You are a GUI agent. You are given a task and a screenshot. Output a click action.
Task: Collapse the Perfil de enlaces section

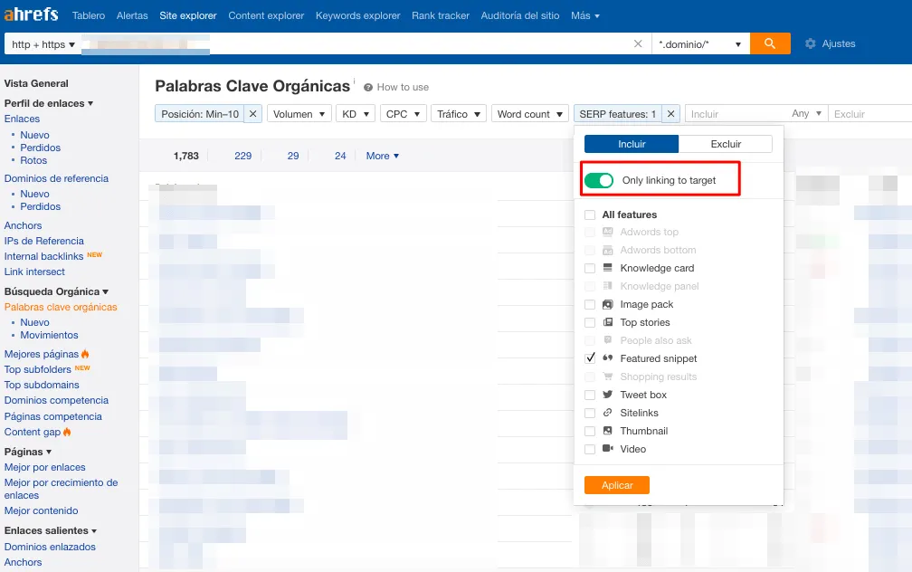coord(48,103)
